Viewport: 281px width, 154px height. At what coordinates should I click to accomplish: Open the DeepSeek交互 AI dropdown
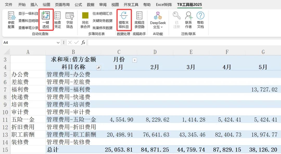click(158, 20)
